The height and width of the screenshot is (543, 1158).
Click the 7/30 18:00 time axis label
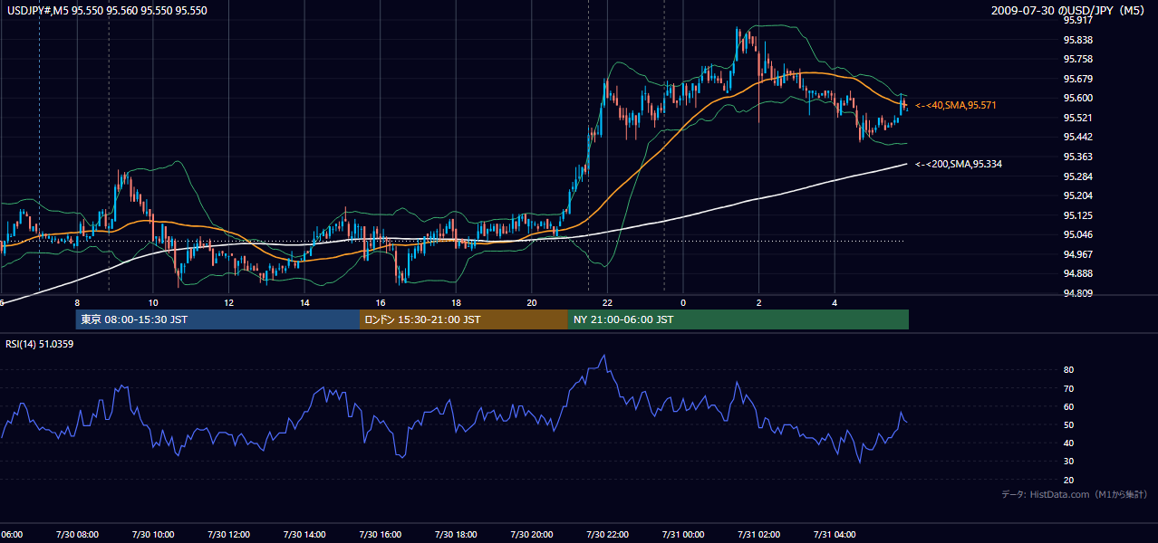pyautogui.click(x=456, y=535)
